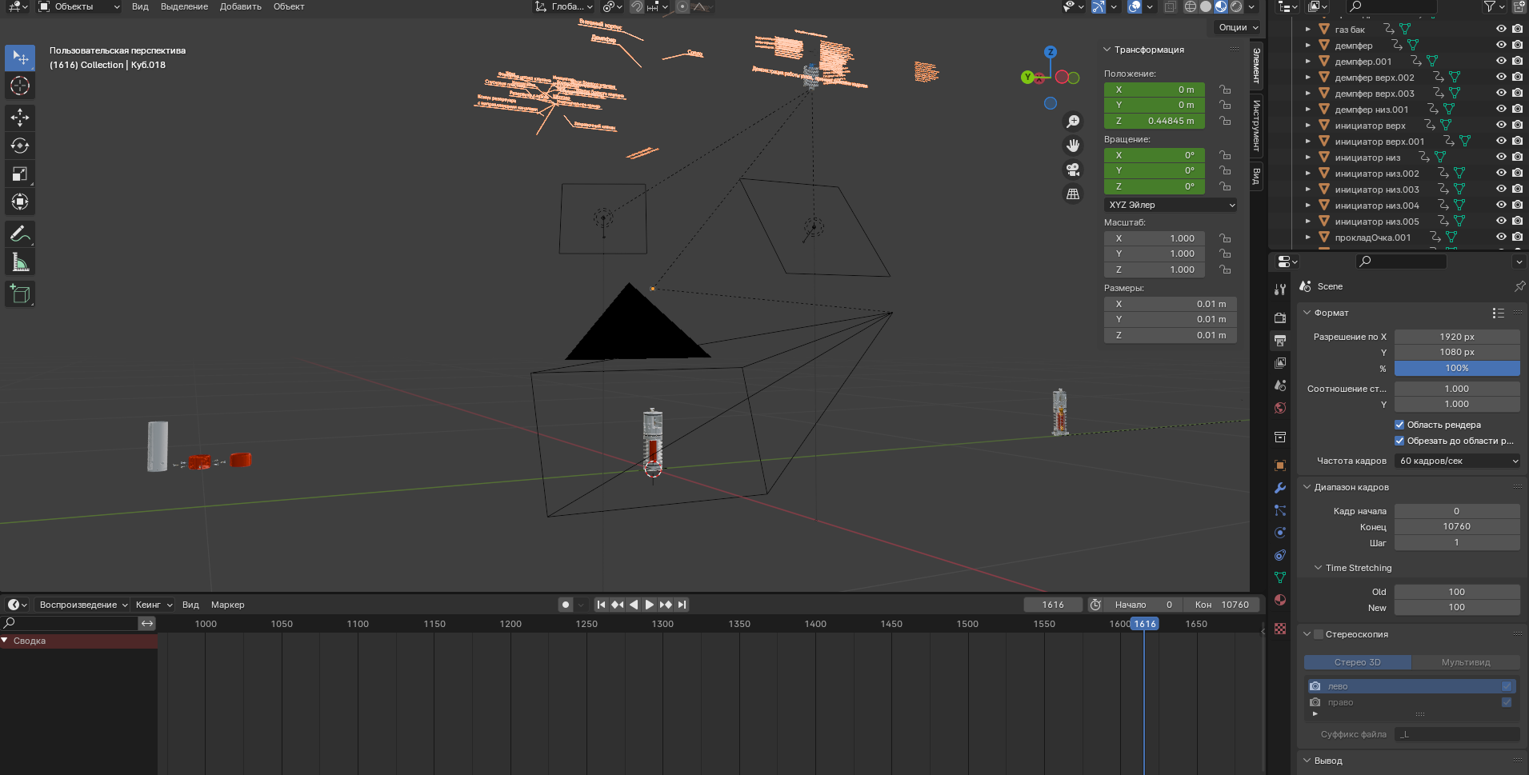1529x775 pixels.
Task: Enable the Стереоскопия checkbox
Action: point(1319,634)
